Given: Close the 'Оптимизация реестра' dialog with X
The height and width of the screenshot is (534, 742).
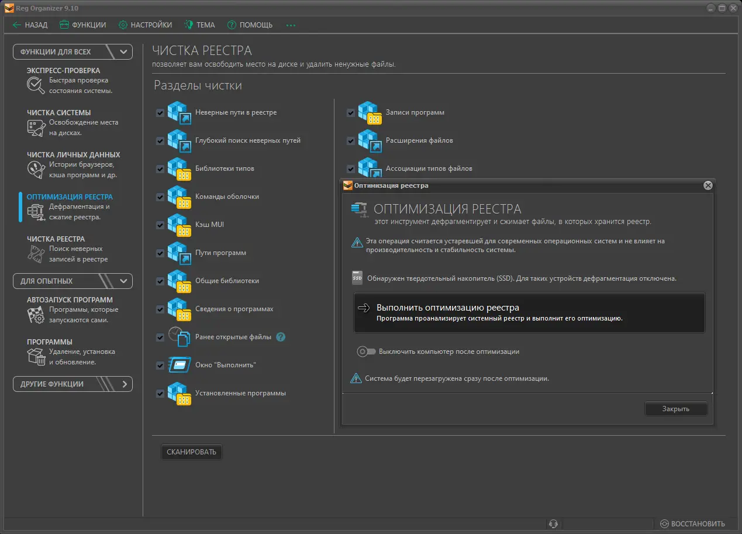Looking at the screenshot, I should [708, 185].
